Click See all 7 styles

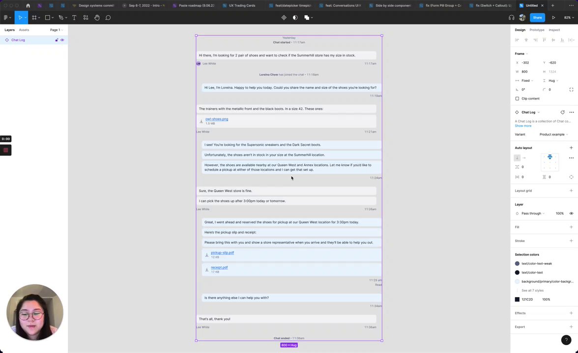pos(532,290)
